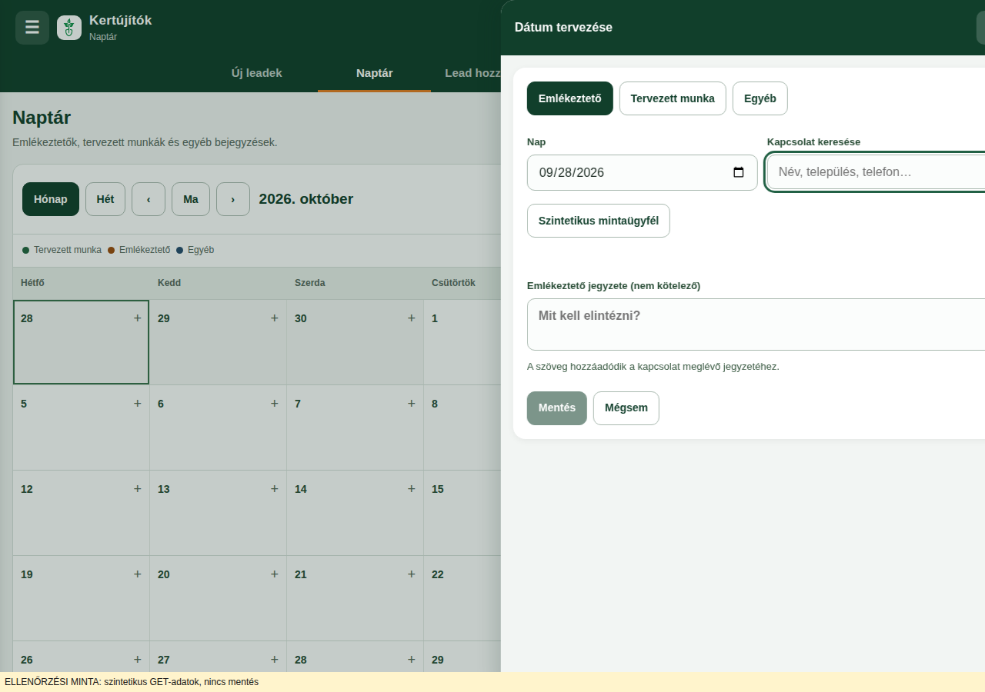
Task: Add entry on Wednesday 14
Action: point(412,488)
